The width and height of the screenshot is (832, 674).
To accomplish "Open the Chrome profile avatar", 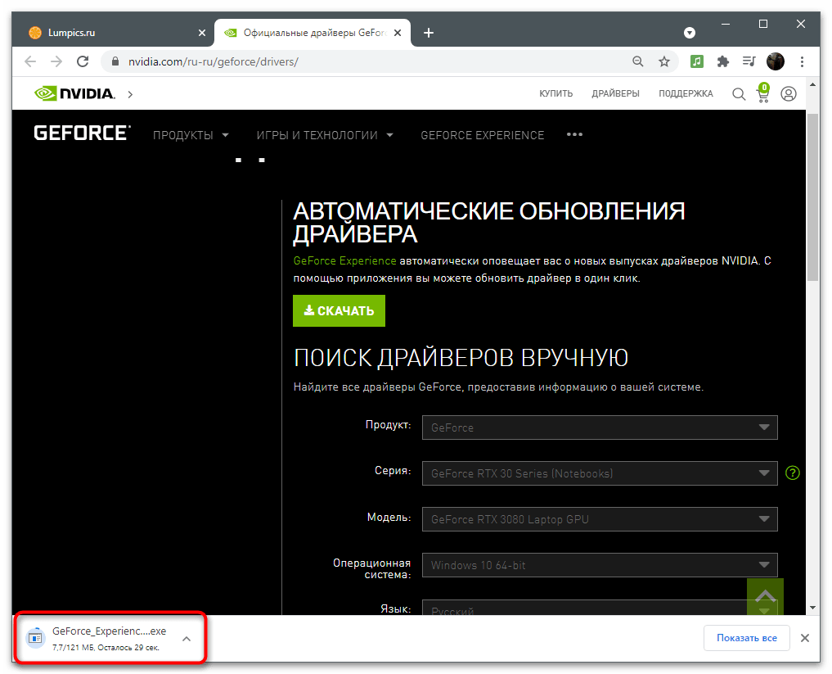I will pyautogui.click(x=776, y=61).
